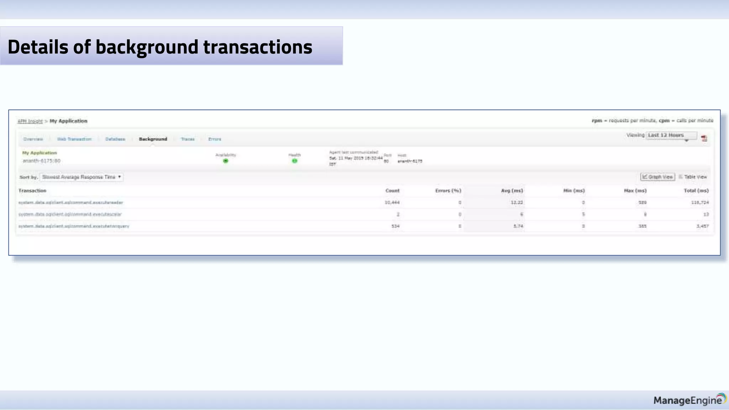The image size is (729, 410).
Task: Open the executenonquery transaction link
Action: [74, 226]
